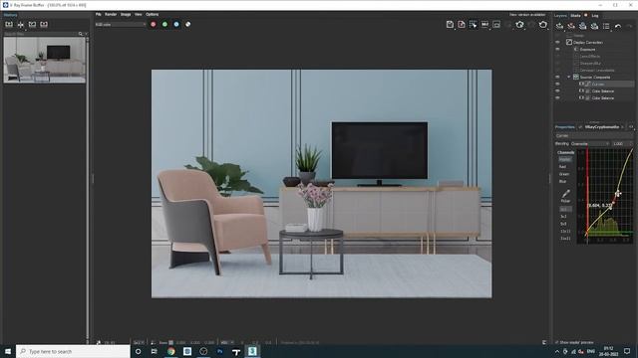The height and width of the screenshot is (358, 638).
Task: Click the save current channel icon
Action: coord(450,25)
